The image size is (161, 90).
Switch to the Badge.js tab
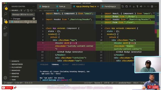point(46,6)
